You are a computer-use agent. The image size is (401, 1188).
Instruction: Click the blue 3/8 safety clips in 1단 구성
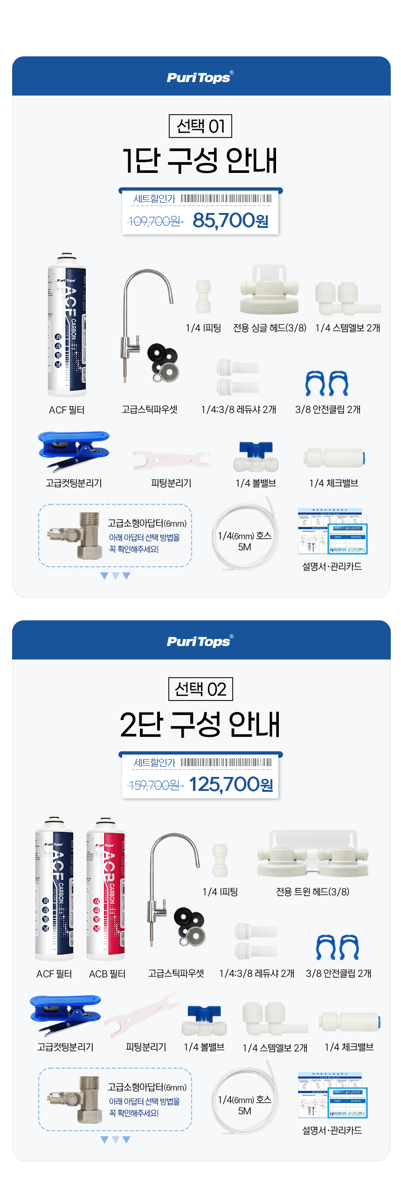point(327,383)
